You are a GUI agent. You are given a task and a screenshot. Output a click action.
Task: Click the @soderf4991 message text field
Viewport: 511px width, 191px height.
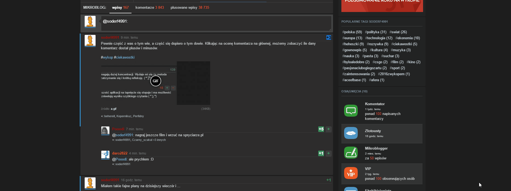[x=216, y=23]
